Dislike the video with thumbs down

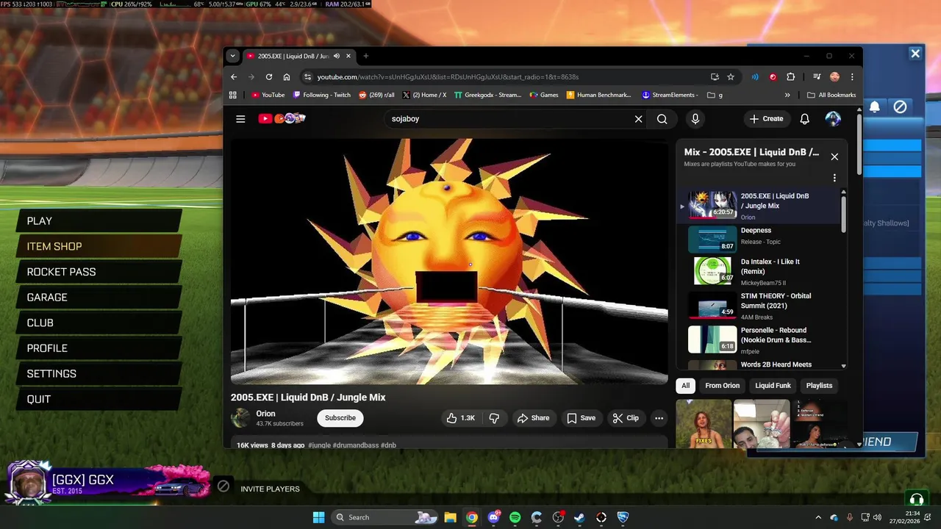[x=494, y=418]
